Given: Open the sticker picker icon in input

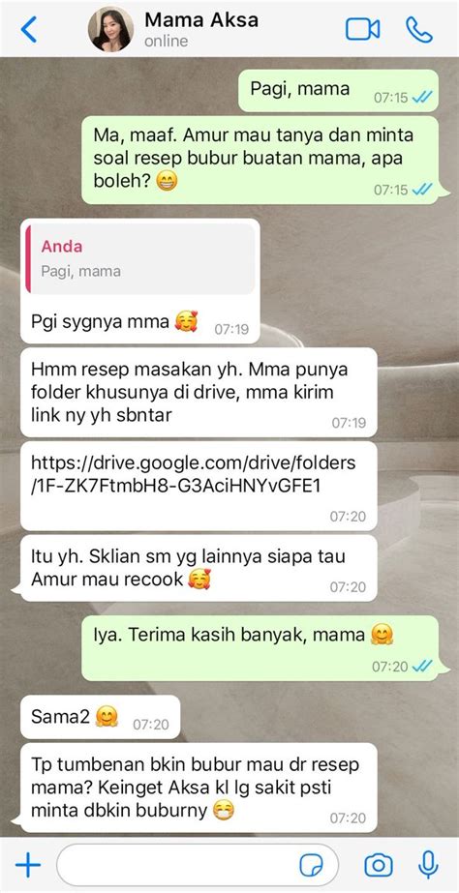Looking at the screenshot, I should pos(311,866).
